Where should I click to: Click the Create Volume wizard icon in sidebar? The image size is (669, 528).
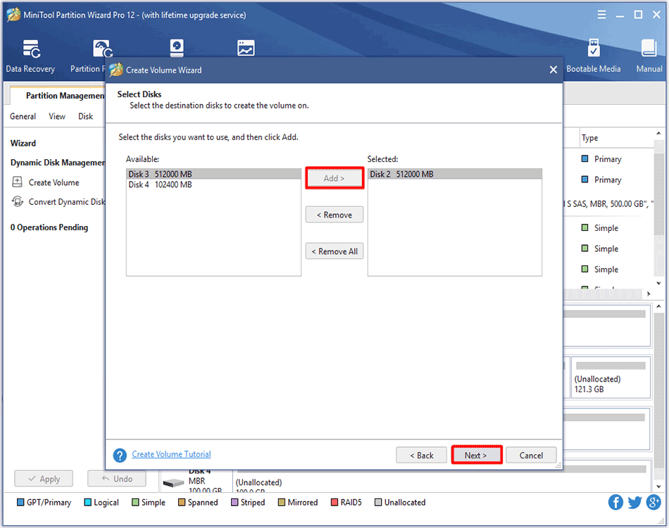coord(17,182)
